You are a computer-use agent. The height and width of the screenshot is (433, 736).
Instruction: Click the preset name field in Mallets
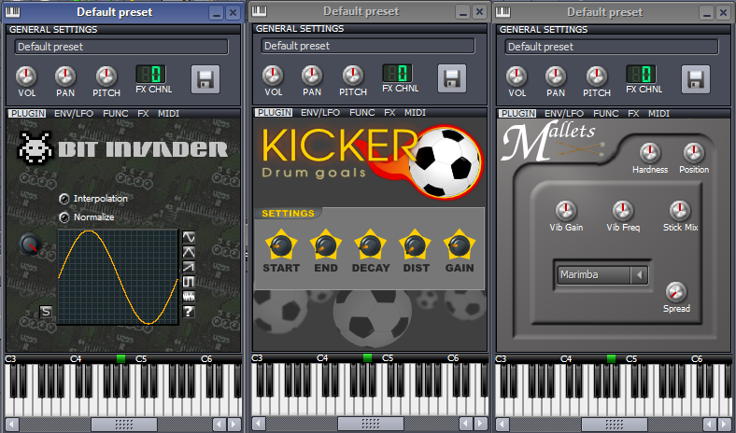(612, 47)
